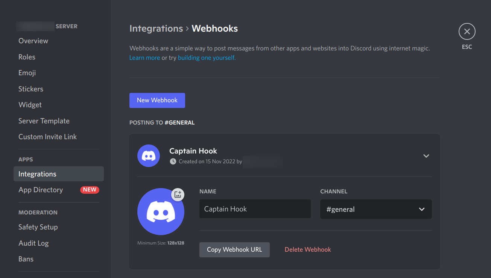Close settings with the ESC button
This screenshot has width=491, height=278.
point(467,31)
